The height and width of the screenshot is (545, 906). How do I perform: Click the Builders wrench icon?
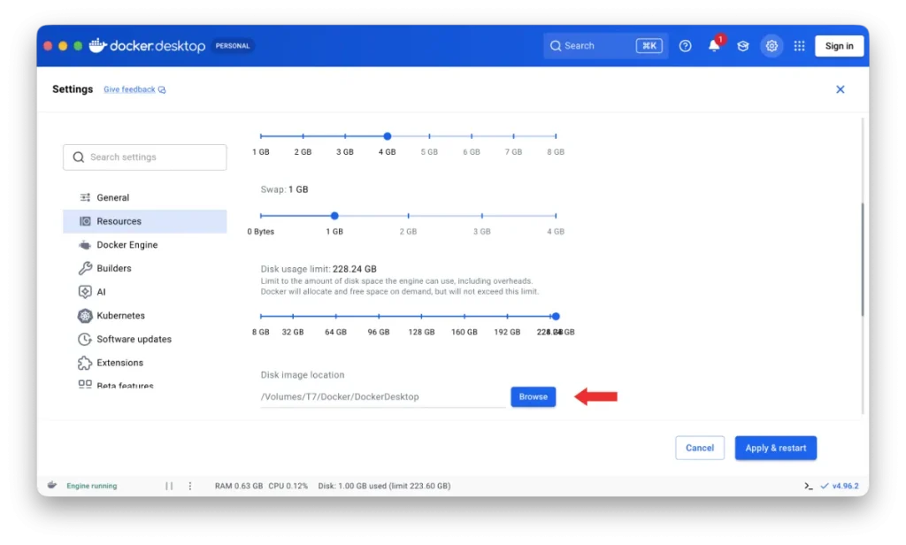tap(85, 268)
